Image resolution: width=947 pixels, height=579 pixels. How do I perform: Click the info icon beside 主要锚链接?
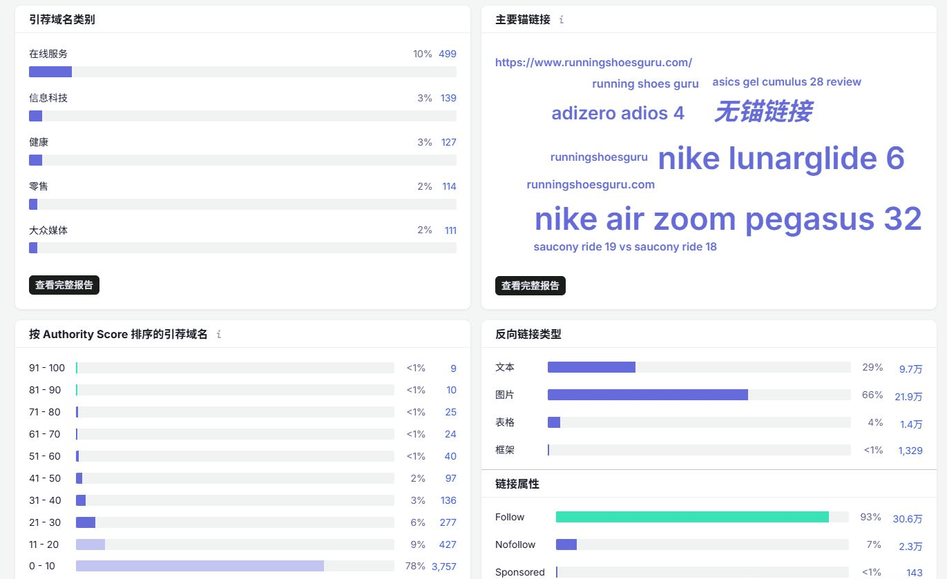point(562,20)
